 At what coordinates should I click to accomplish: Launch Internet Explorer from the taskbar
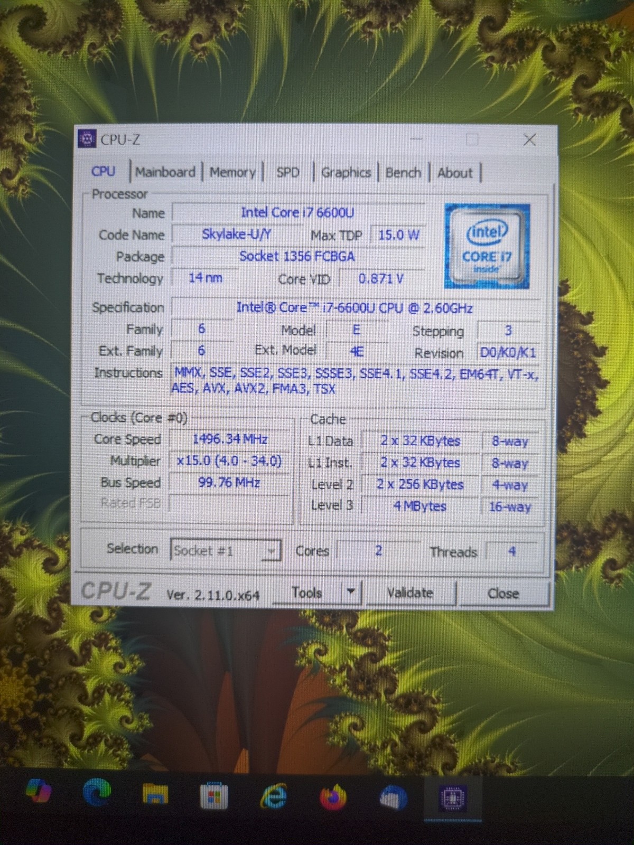[x=273, y=796]
